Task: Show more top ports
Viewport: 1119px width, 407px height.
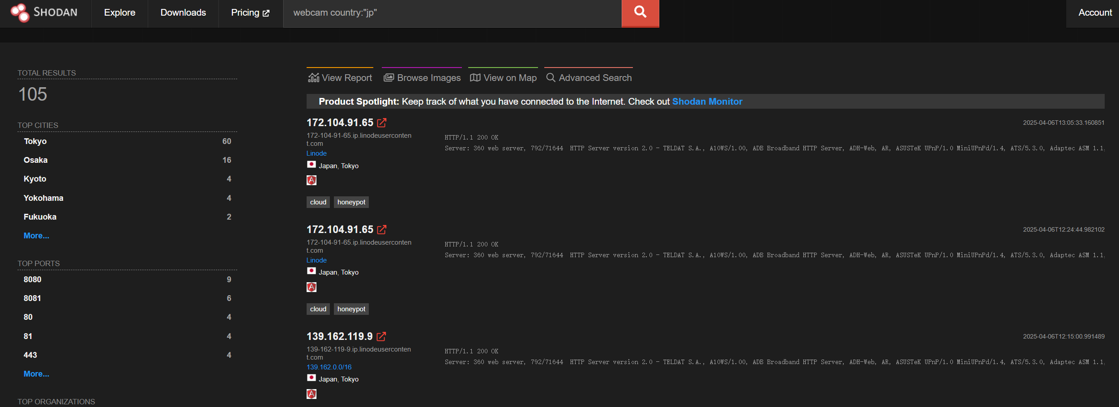Action: coord(36,374)
